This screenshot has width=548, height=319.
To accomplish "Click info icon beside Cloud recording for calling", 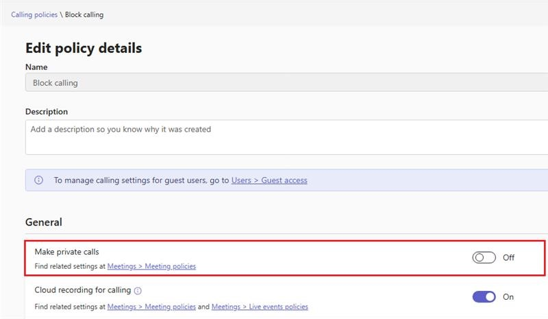I will (138, 291).
